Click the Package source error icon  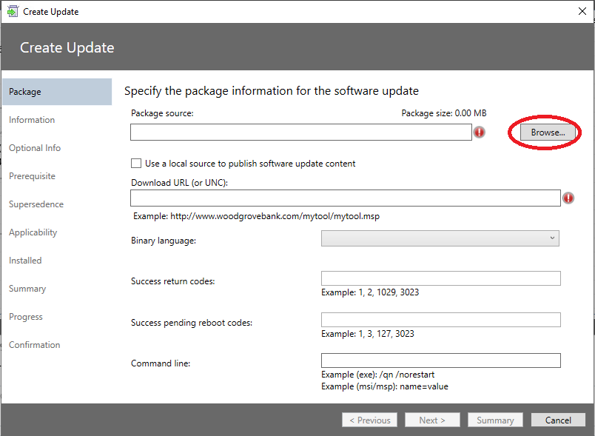(480, 132)
